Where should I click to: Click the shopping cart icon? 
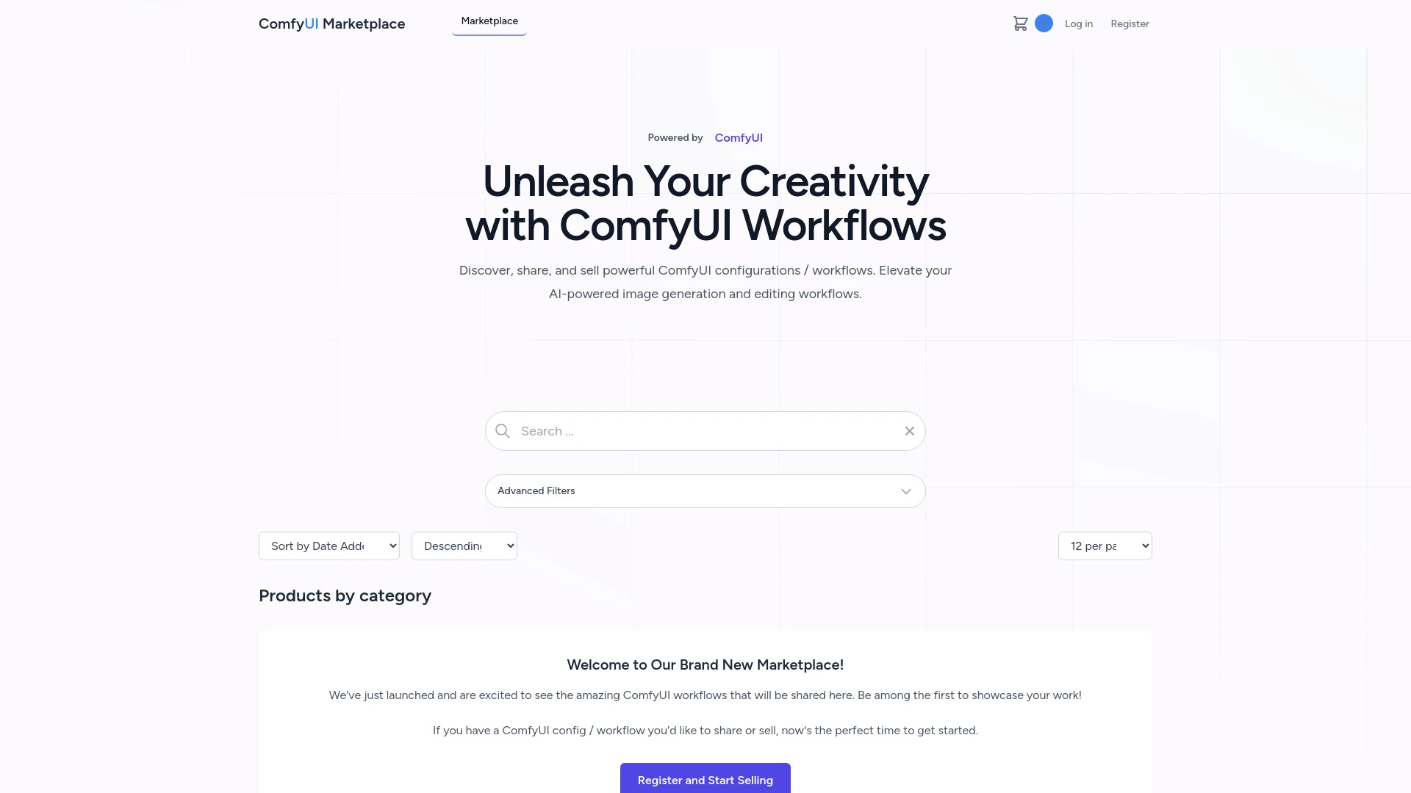click(x=1019, y=23)
